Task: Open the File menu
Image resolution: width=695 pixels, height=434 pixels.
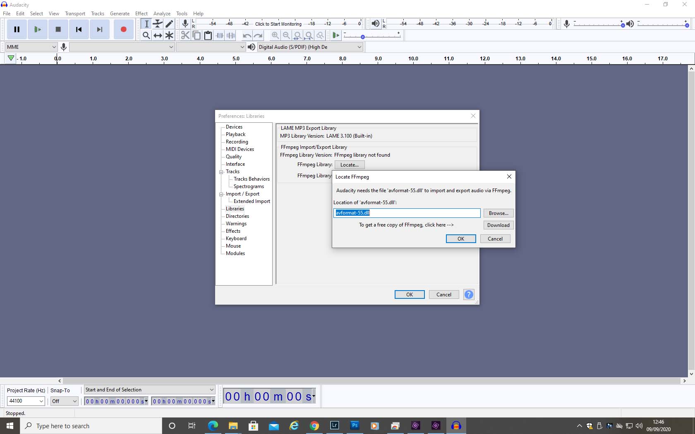Action: point(7,13)
